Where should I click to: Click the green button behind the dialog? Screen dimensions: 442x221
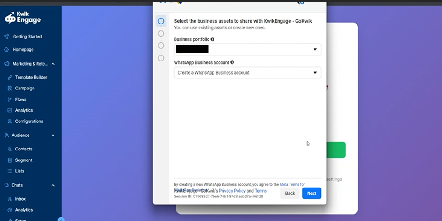point(336,150)
